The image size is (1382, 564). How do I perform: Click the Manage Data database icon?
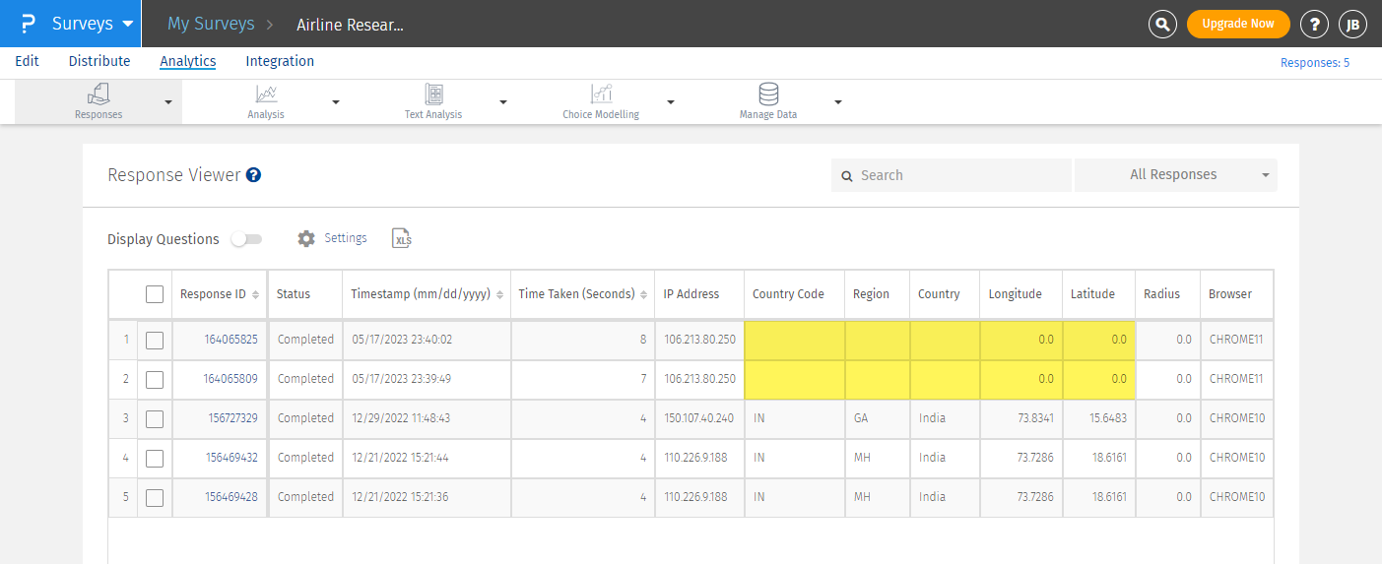coord(768,94)
